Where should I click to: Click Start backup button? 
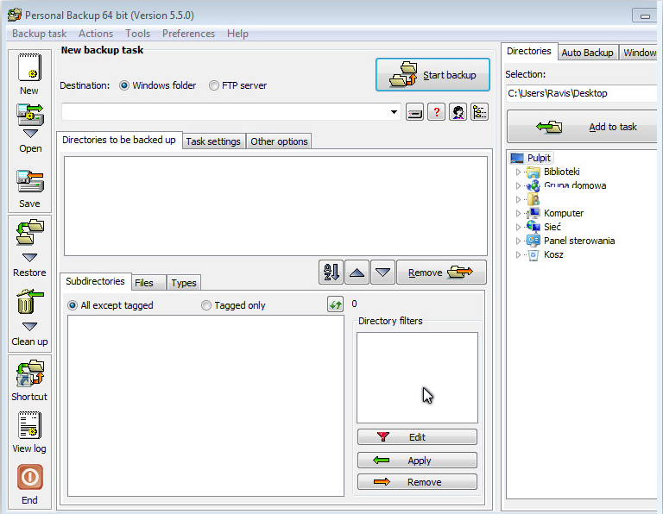[433, 75]
